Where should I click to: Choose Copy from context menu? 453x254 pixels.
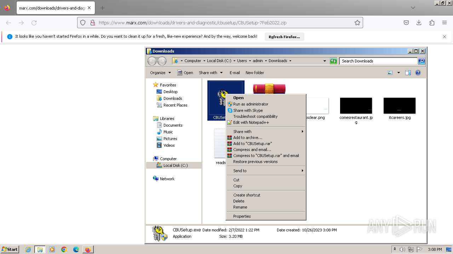(x=266, y=186)
